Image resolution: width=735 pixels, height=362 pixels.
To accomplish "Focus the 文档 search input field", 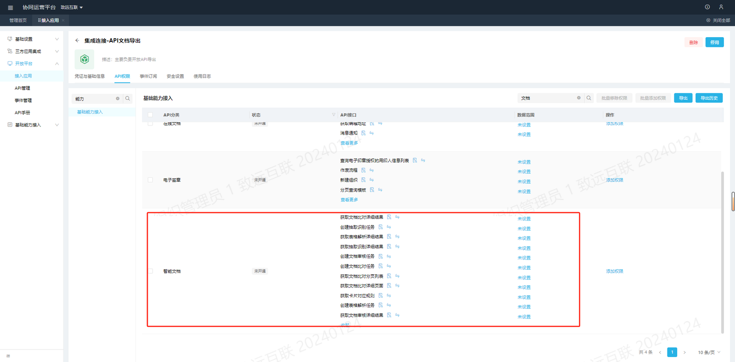I will [550, 98].
